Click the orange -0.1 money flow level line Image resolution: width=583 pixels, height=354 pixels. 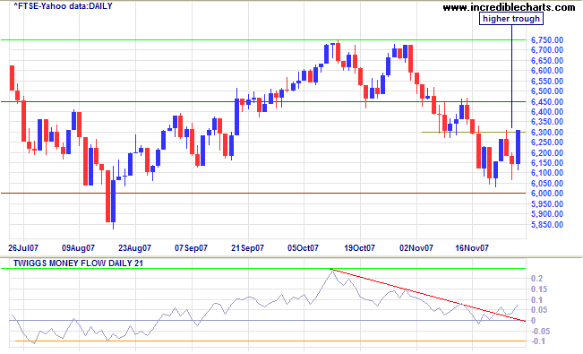click(x=270, y=341)
